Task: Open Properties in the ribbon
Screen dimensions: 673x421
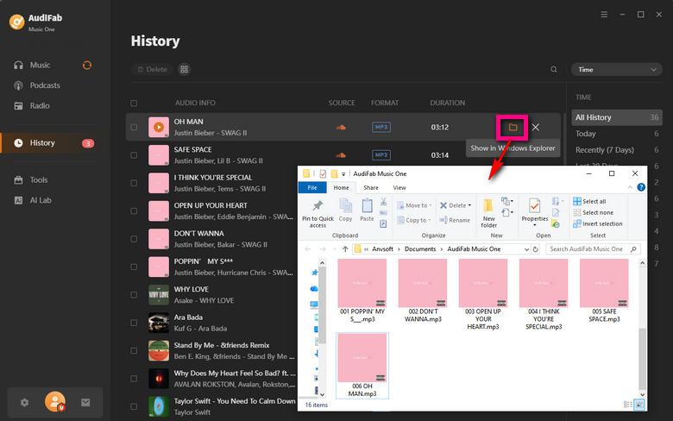Action: point(535,210)
